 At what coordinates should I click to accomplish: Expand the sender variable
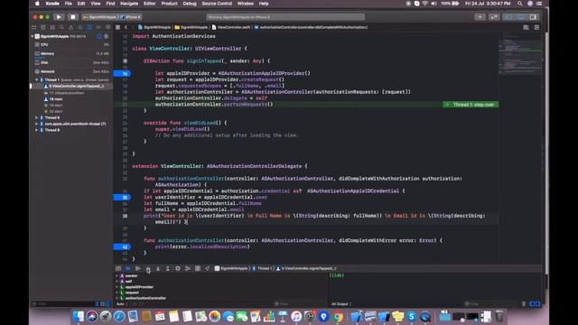point(117,275)
